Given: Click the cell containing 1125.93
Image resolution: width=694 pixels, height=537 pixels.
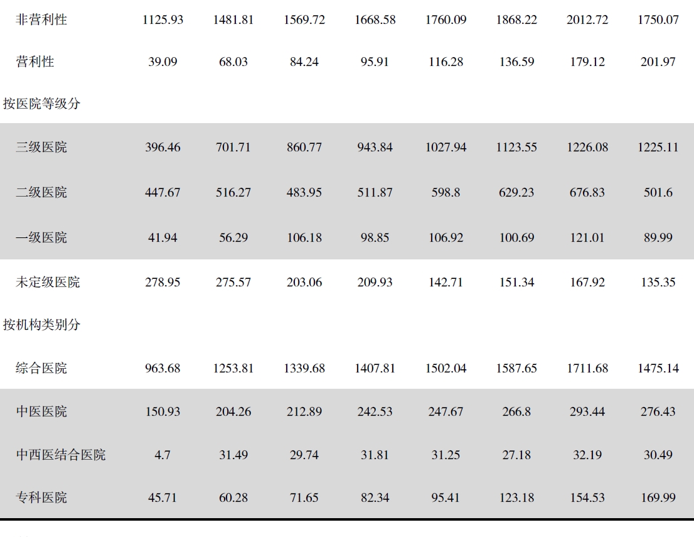Looking at the screenshot, I should 163,19.
